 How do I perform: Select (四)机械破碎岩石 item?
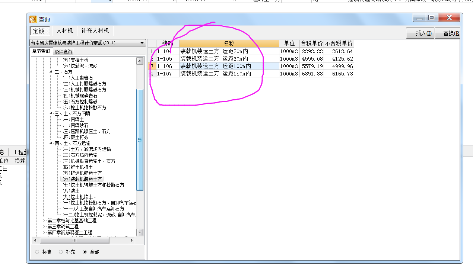click(x=80, y=96)
